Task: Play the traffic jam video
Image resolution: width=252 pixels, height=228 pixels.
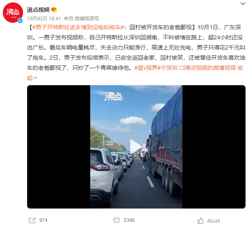Action: pos(136,146)
